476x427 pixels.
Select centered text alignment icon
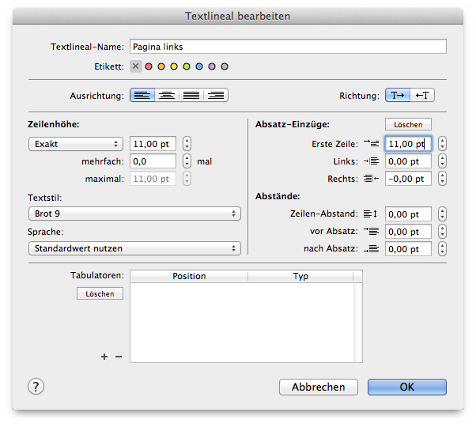tap(167, 96)
